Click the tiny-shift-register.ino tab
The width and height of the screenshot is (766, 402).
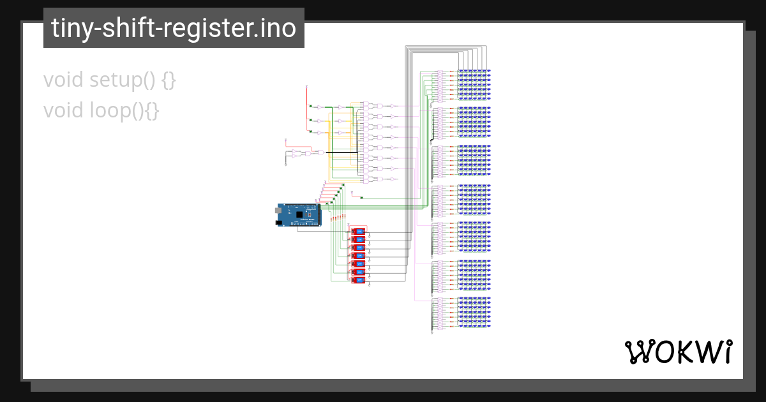(x=173, y=27)
